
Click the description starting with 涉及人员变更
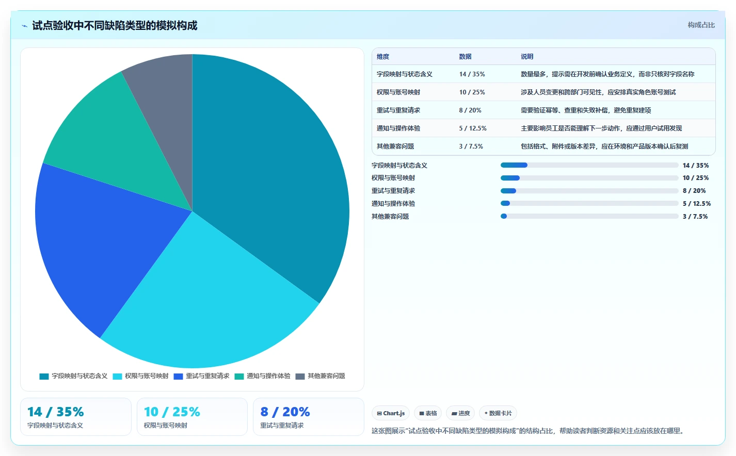598,92
